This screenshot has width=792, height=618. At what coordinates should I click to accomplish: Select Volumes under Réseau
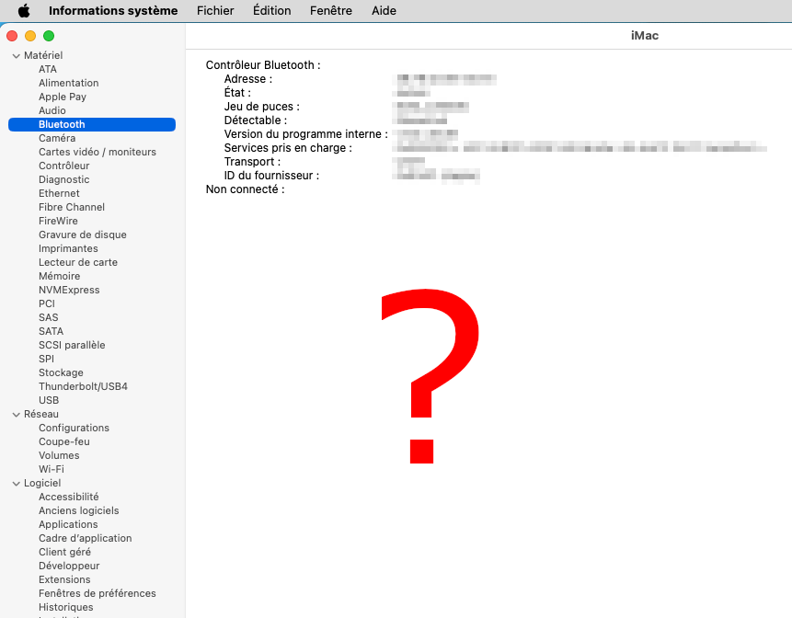click(59, 455)
